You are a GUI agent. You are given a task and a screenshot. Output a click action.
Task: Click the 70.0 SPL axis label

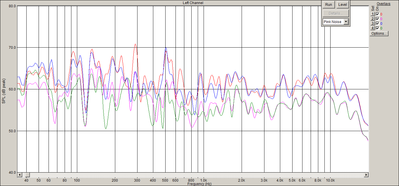[x=12, y=48]
